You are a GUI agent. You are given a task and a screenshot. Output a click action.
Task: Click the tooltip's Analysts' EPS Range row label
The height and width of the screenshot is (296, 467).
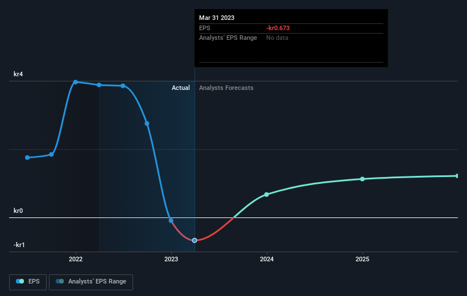[228, 38]
